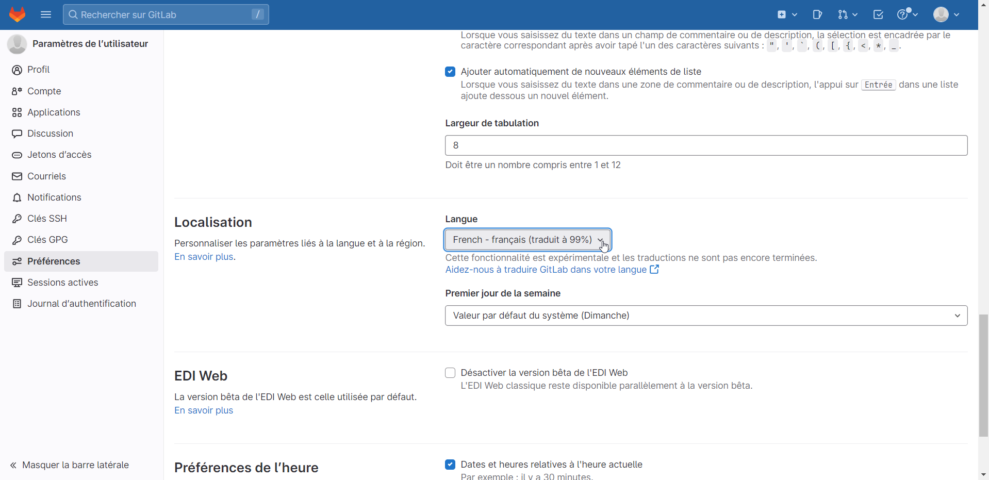Toggle relative dates and times checkbox
This screenshot has height=480, width=989.
pos(450,465)
